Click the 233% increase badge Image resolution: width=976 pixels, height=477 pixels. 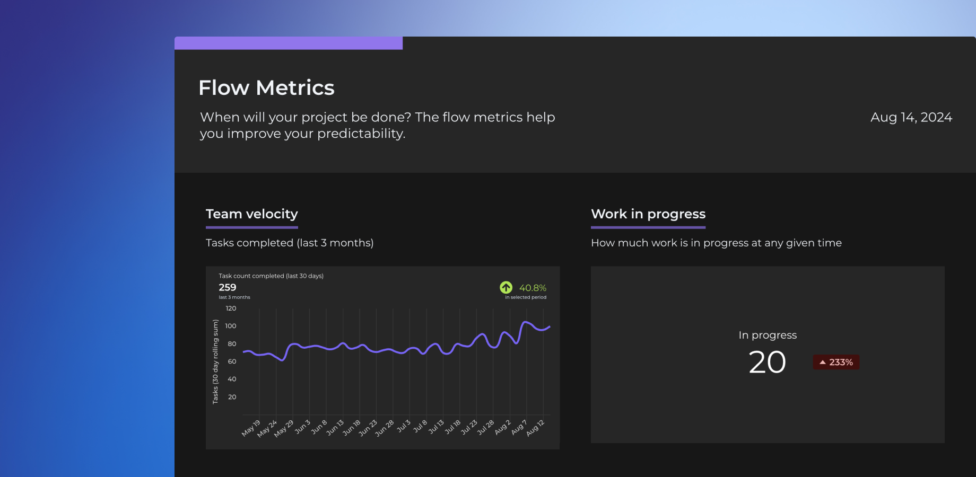coord(836,363)
